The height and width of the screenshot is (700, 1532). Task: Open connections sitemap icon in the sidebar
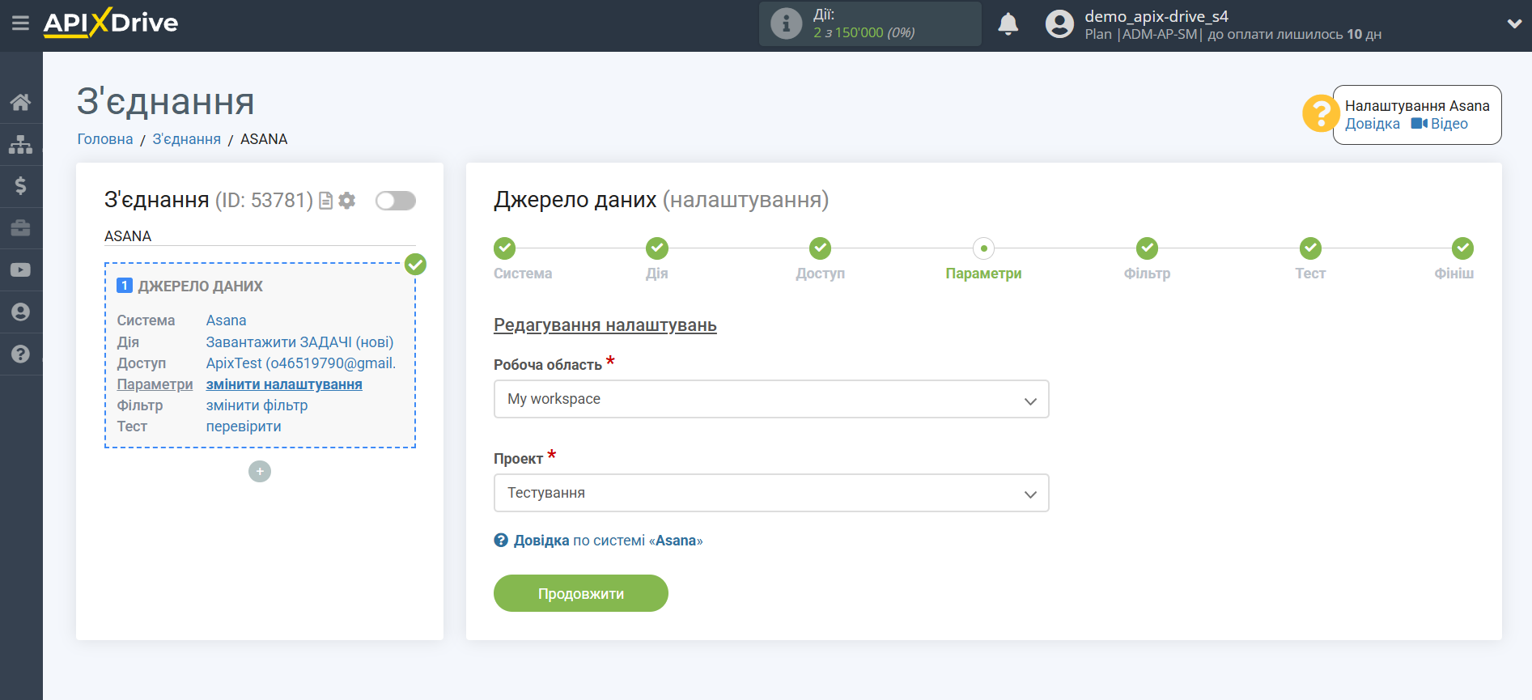pos(21,145)
